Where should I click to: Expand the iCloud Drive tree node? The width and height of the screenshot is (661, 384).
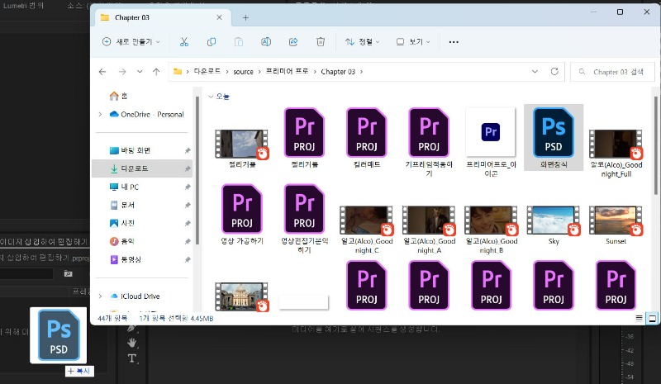point(100,296)
